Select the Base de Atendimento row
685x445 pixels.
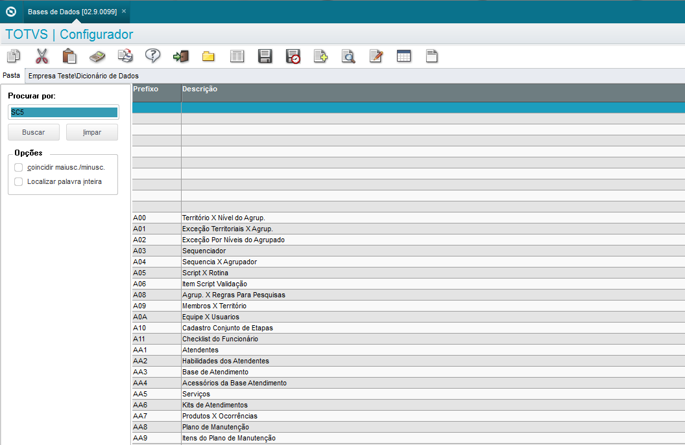click(409, 372)
